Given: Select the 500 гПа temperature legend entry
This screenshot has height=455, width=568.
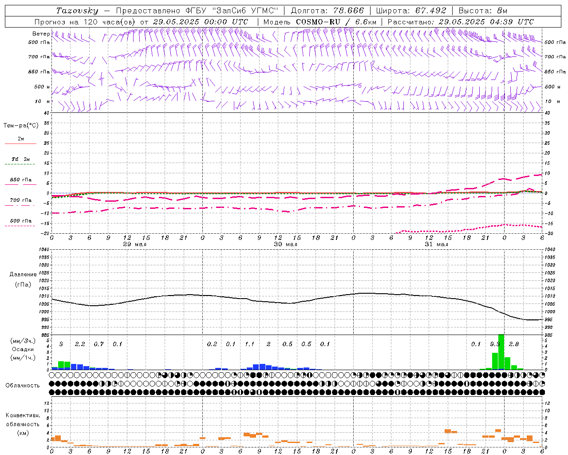Looking at the screenshot, I should (20, 221).
